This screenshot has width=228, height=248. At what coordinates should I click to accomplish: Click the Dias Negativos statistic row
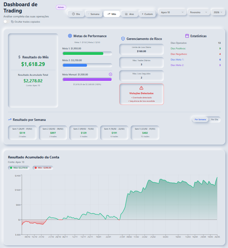tap(196, 54)
